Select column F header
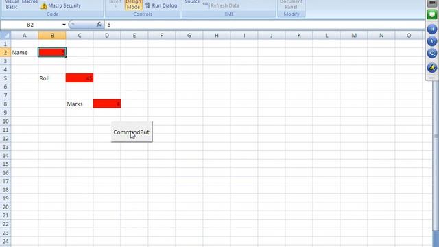The image size is (439, 247). [x=162, y=36]
